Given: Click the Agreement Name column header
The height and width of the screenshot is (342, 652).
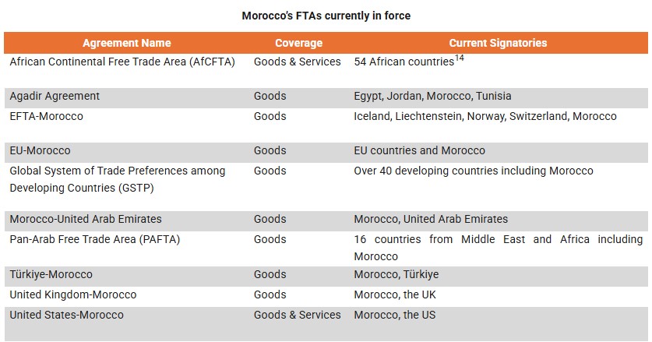Looking at the screenshot, I should [x=126, y=43].
